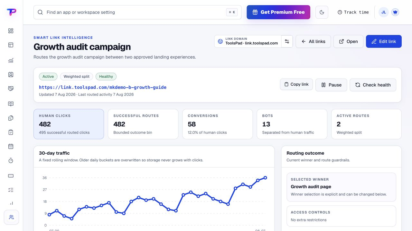Click the ⌘K shortcut hint
The width and height of the screenshot is (412, 231).
click(x=232, y=12)
